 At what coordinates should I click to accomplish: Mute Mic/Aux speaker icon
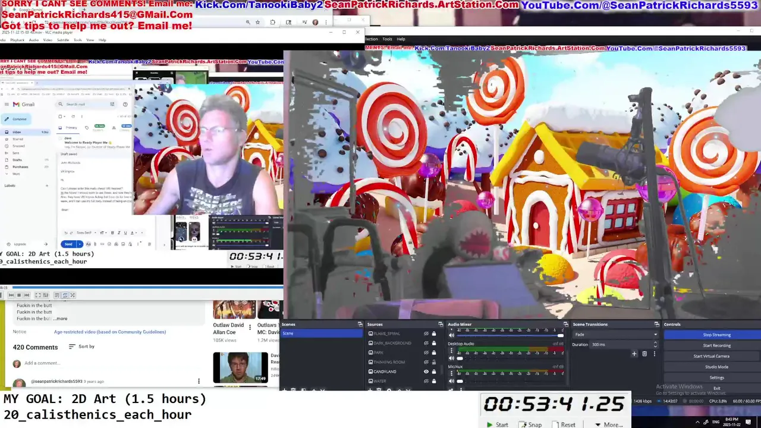451,381
